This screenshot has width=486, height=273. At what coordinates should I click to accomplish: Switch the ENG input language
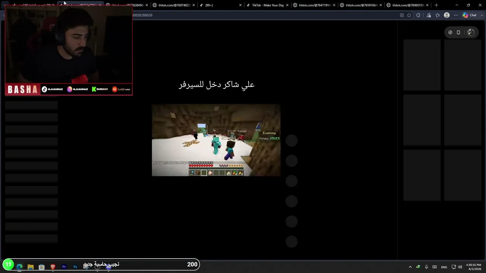[x=444, y=267]
